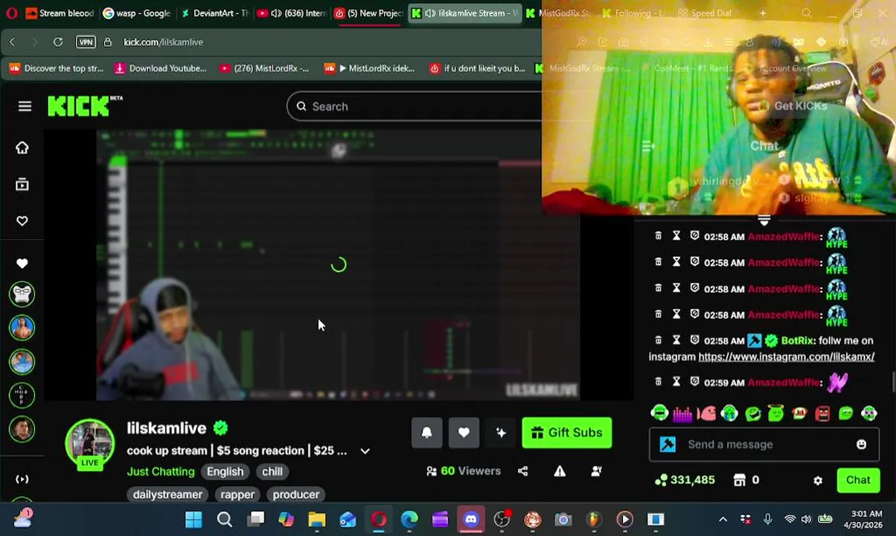This screenshot has width=896, height=536.
Task: Click AmazedWaffle name on 02:59 AM message
Action: click(784, 382)
